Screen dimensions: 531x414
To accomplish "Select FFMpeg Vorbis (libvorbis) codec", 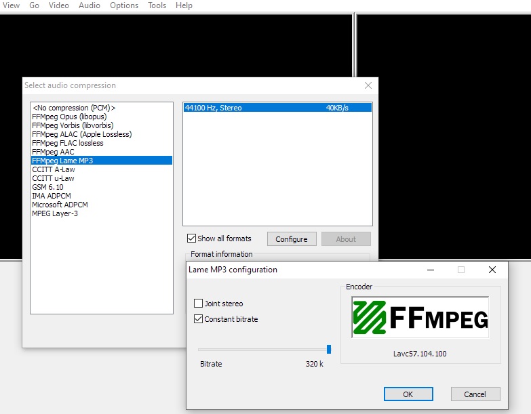I will (x=102, y=125).
